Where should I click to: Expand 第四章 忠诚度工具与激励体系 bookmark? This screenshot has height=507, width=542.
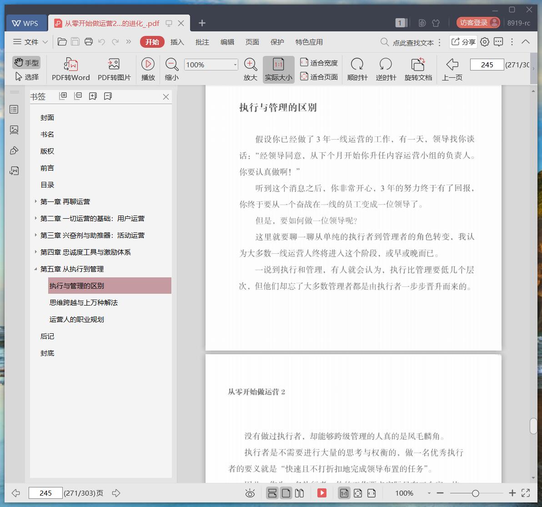tap(35, 252)
